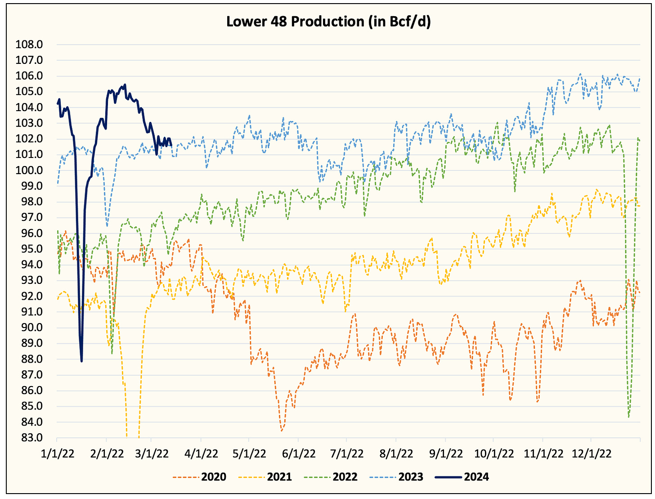Click the 100.0 y-axis label
The height and width of the screenshot is (499, 655).
(x=29, y=171)
